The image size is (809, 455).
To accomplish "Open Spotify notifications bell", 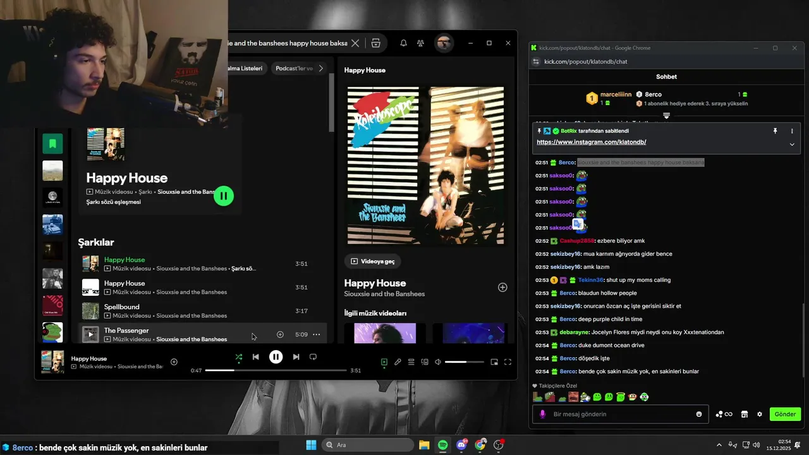I will 403,43.
